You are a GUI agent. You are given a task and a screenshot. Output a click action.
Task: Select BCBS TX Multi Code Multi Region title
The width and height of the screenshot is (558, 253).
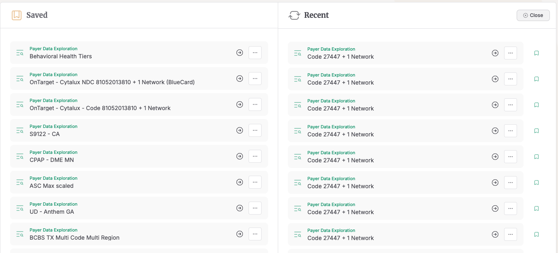pos(75,238)
